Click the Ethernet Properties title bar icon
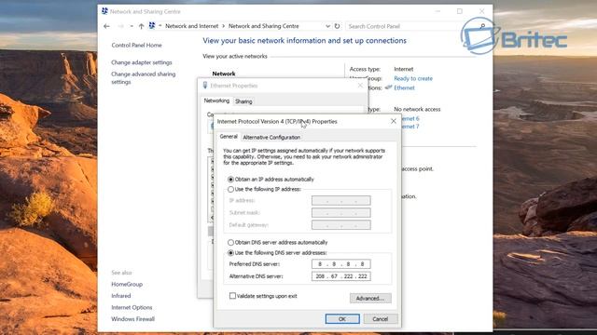Viewport: 597px width, 335px height. click(x=205, y=86)
